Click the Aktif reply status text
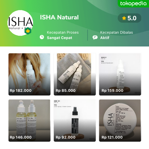The height and width of the screenshot is (149, 149). pyautogui.click(x=105, y=38)
